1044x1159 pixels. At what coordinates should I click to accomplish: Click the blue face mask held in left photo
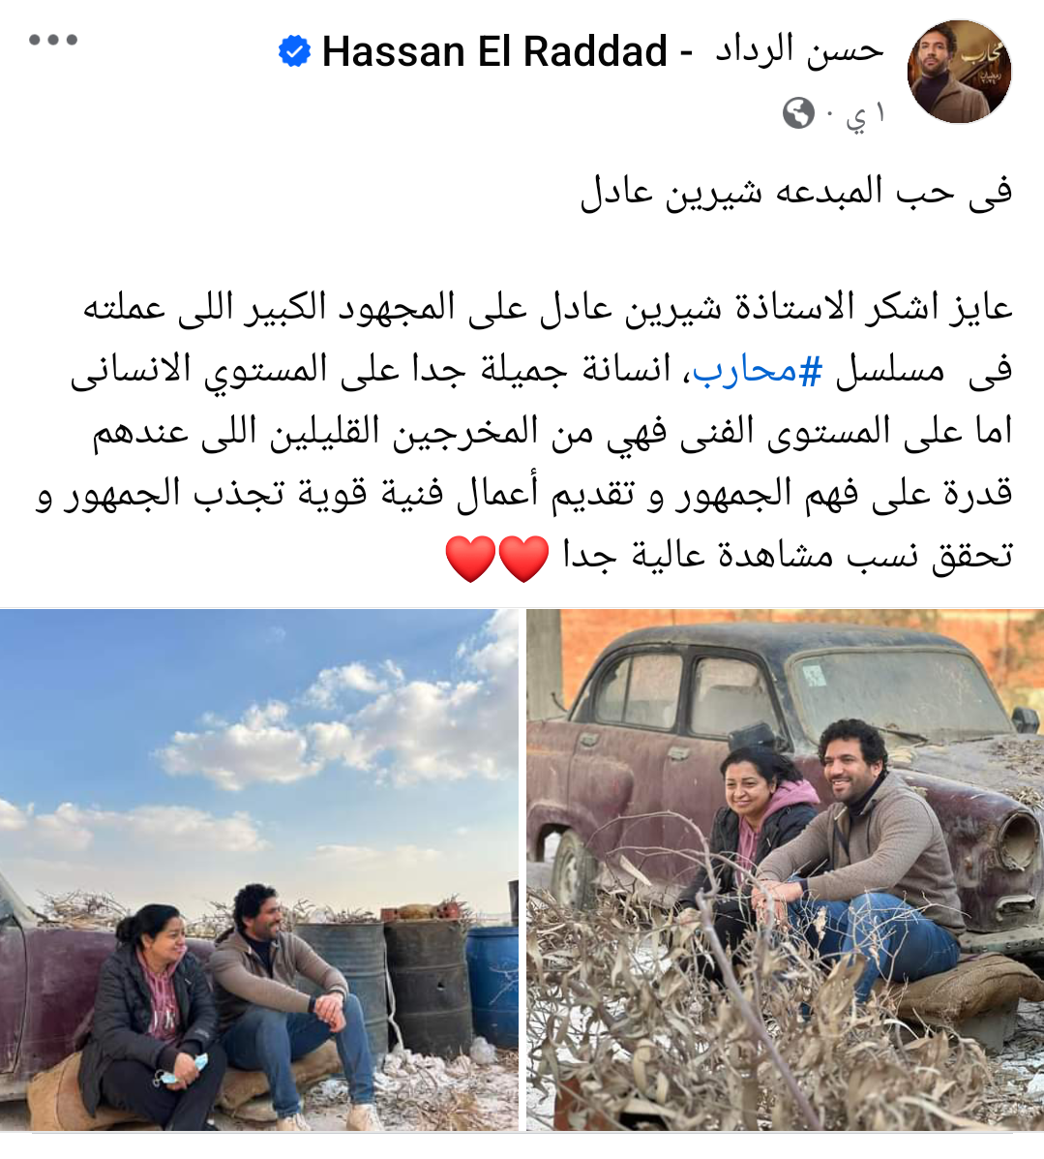(181, 1071)
